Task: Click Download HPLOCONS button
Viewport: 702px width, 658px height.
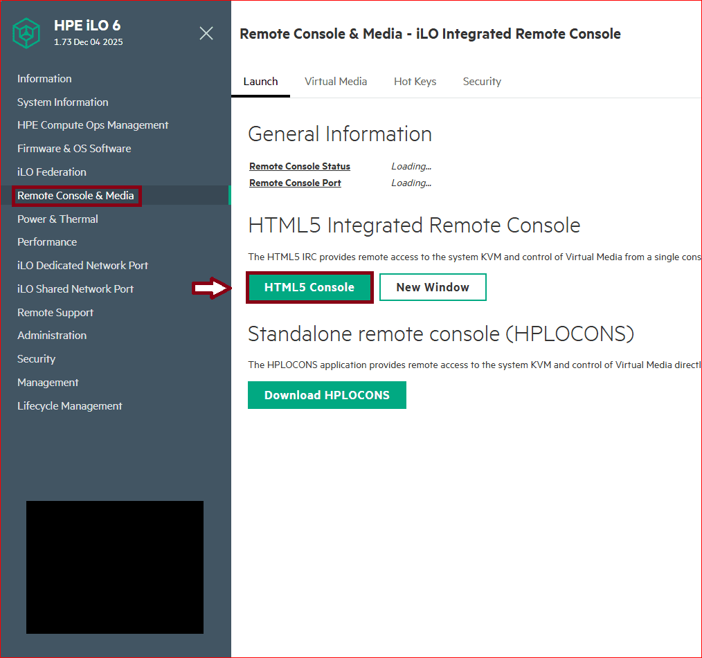Action: 327,395
